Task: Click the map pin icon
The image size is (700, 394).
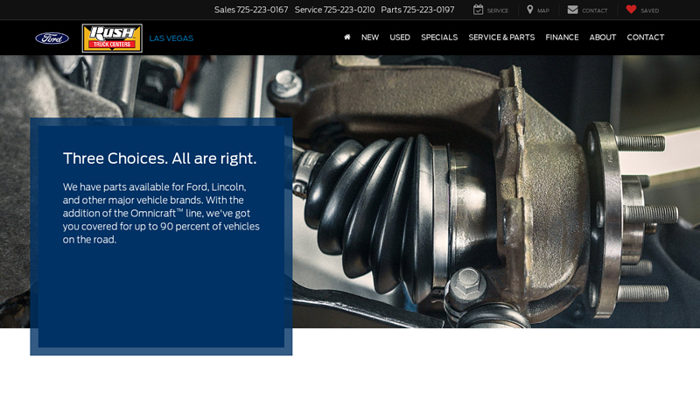Action: click(530, 10)
